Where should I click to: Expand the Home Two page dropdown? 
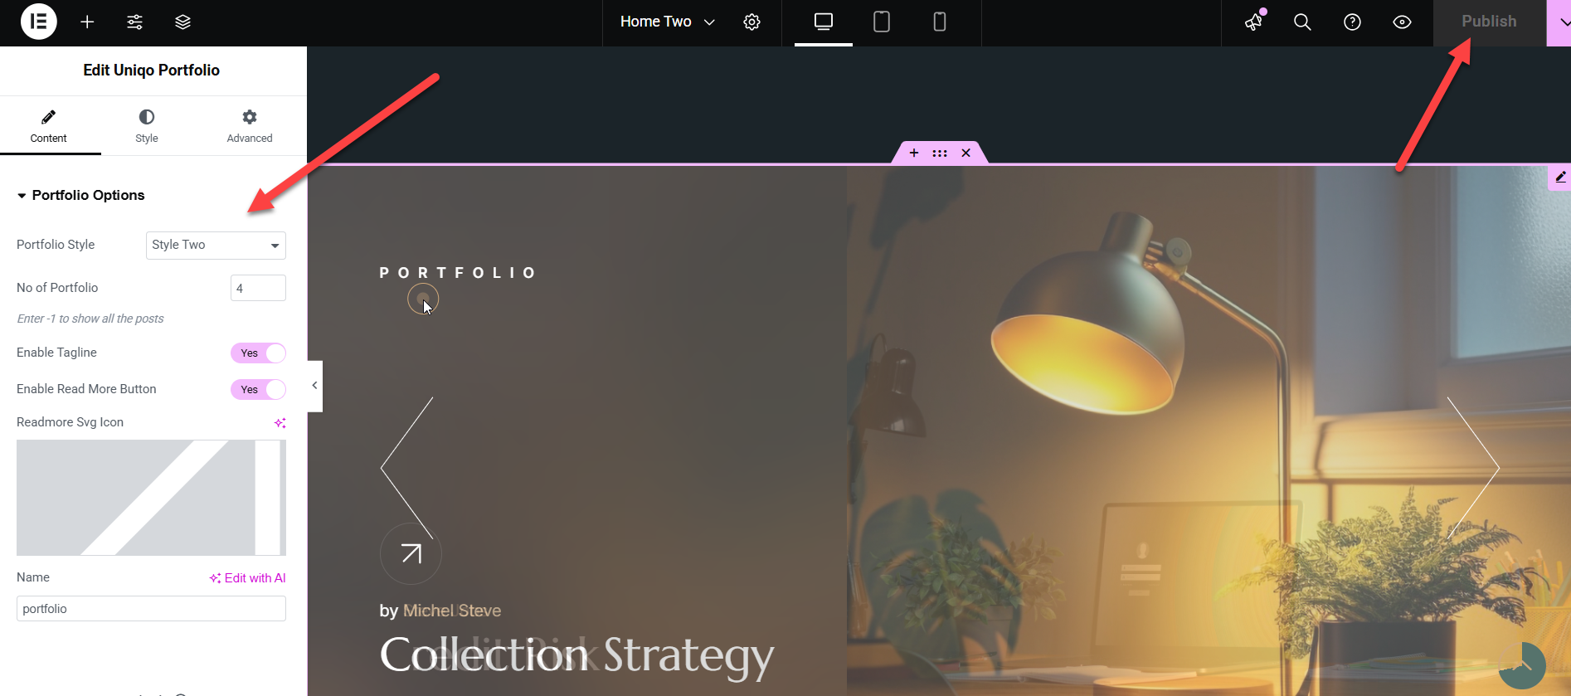[x=667, y=22]
